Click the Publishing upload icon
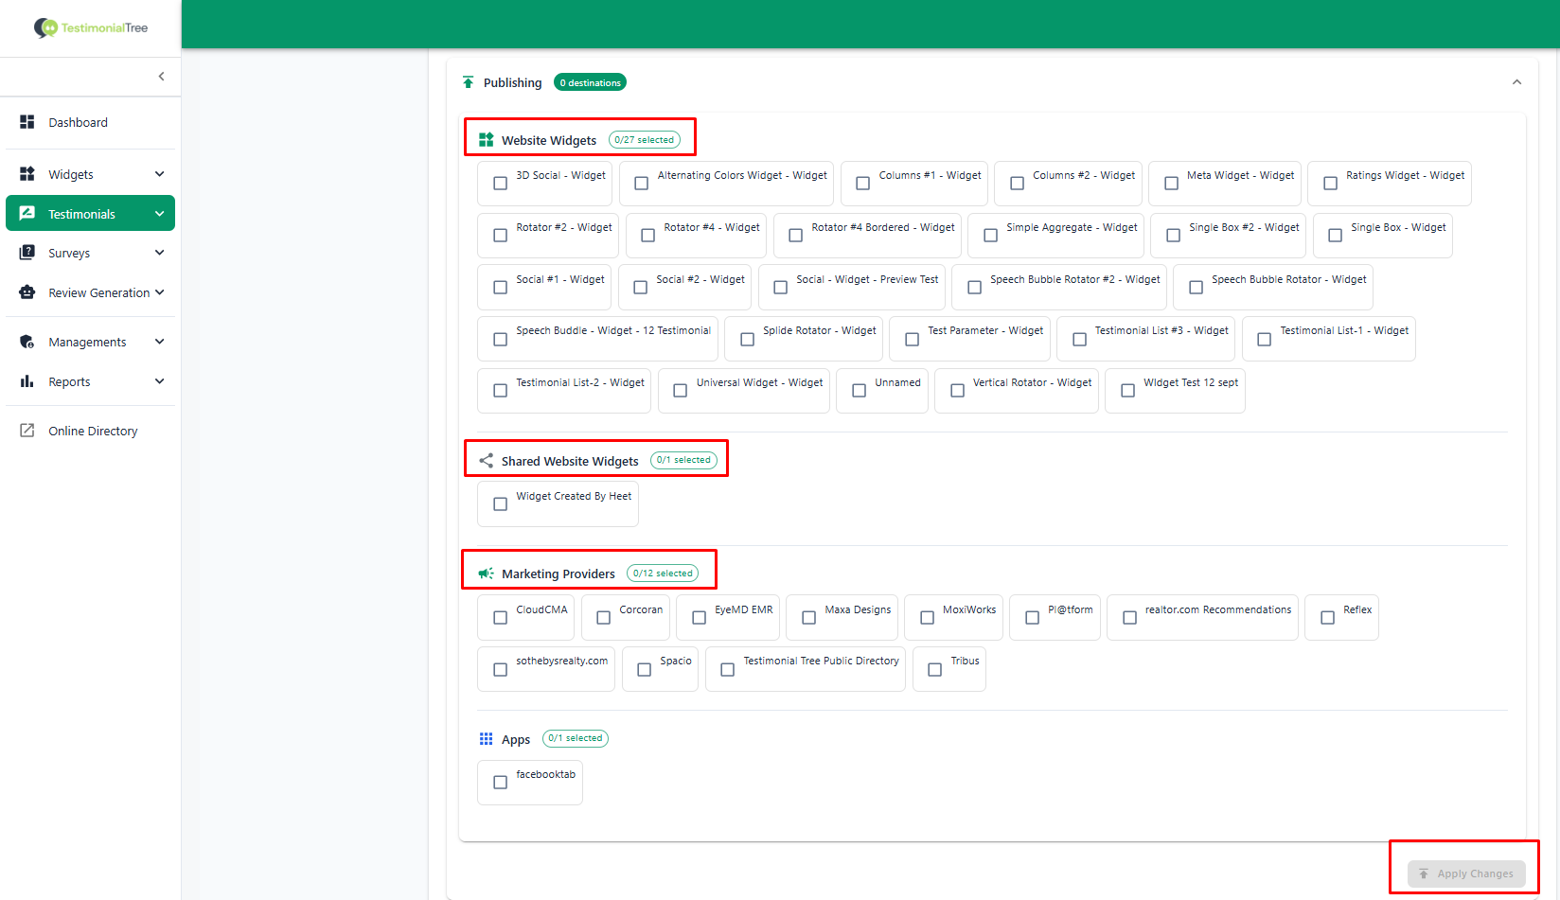Viewport: 1560px width, 900px height. 469,82
